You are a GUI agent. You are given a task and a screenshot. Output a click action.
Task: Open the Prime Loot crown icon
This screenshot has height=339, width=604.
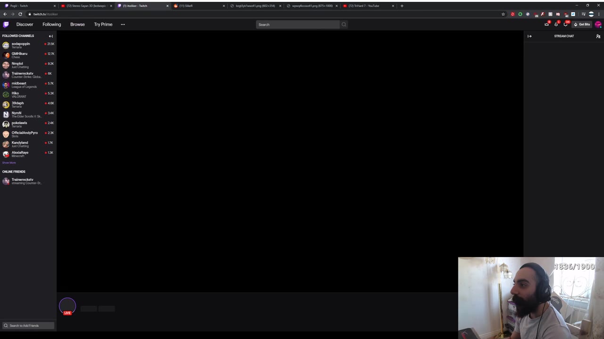(547, 24)
